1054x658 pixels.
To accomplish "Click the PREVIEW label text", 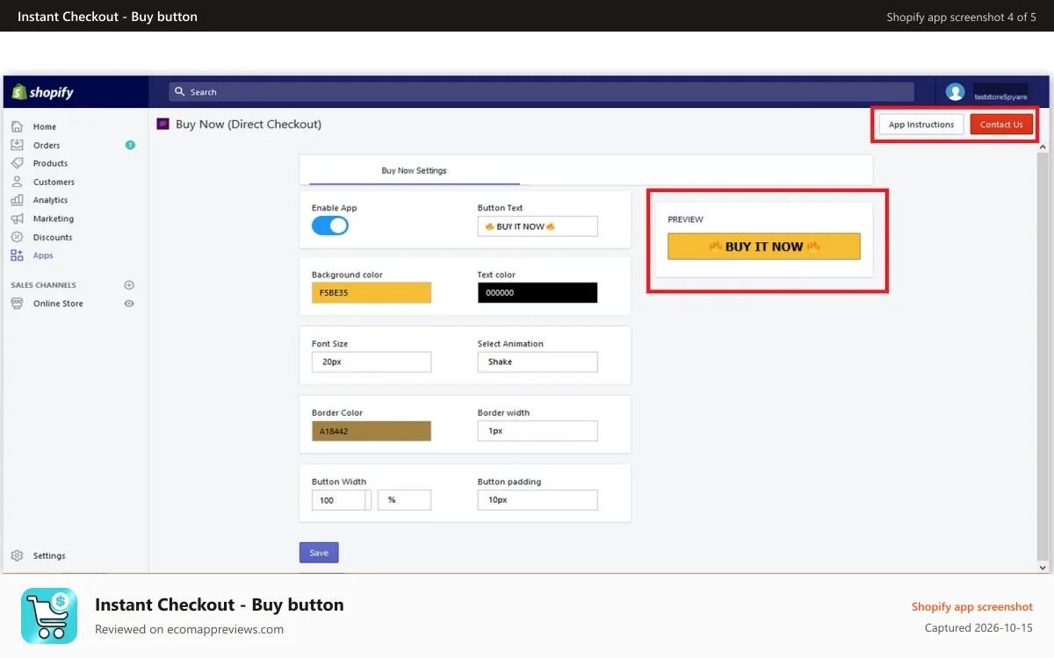I will (x=685, y=219).
